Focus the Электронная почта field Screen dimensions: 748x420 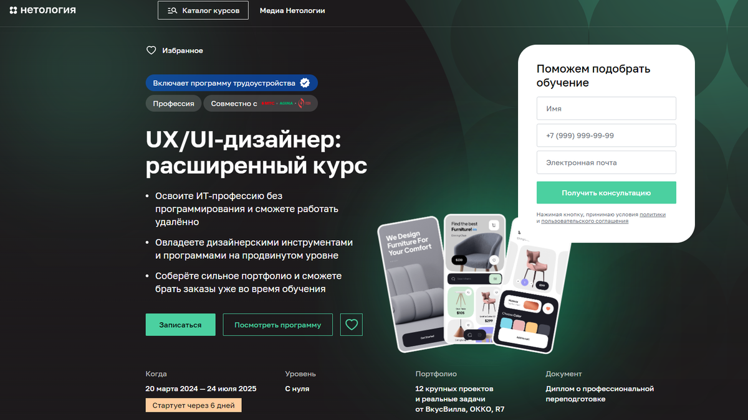(x=607, y=162)
